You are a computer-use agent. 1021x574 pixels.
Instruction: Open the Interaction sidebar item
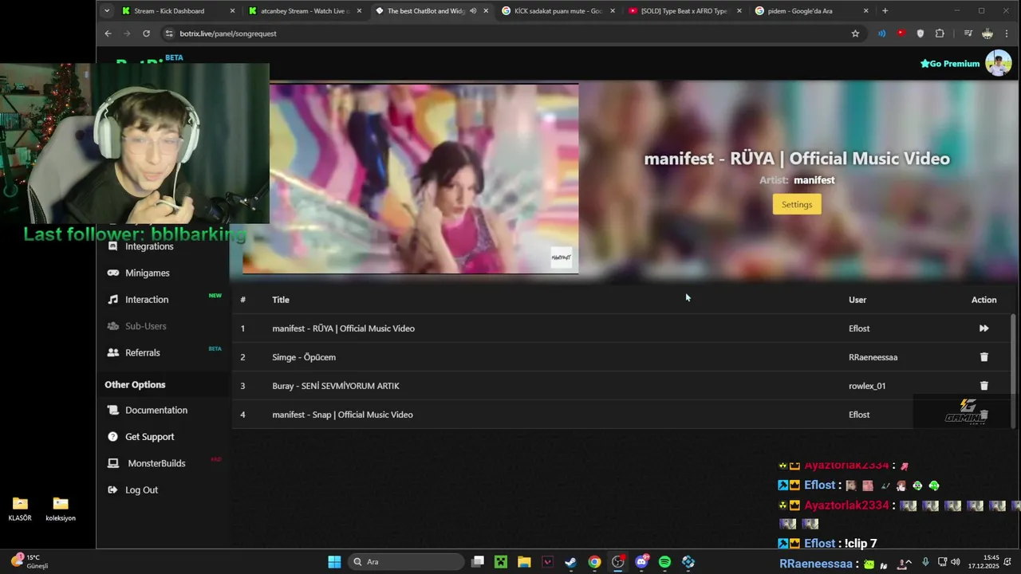(x=147, y=300)
